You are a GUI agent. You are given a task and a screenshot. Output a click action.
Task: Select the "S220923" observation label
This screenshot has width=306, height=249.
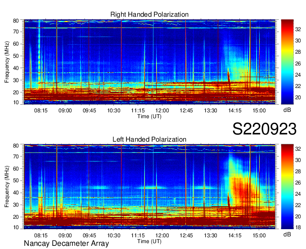(x=265, y=129)
